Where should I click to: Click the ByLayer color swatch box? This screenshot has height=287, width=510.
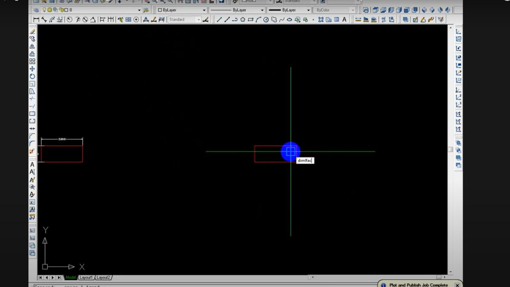tap(160, 10)
